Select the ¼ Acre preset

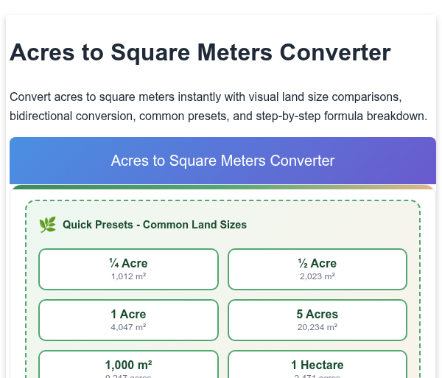(128, 269)
